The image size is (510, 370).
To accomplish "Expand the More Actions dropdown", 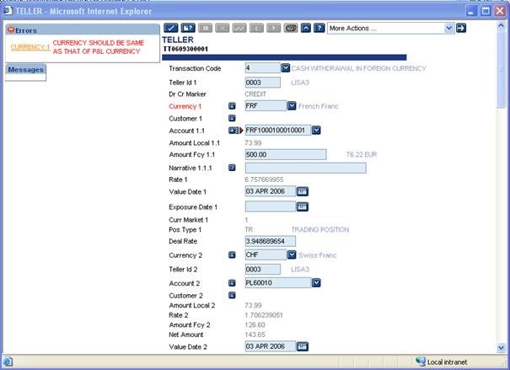I will coord(448,28).
